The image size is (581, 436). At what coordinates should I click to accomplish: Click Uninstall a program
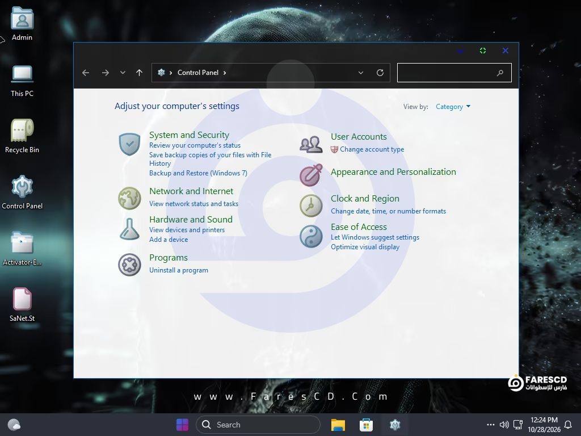(x=179, y=270)
